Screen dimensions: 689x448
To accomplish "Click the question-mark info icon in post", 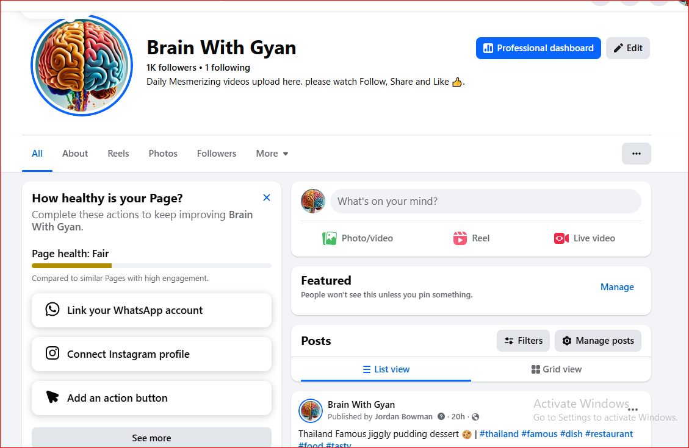I will [441, 416].
